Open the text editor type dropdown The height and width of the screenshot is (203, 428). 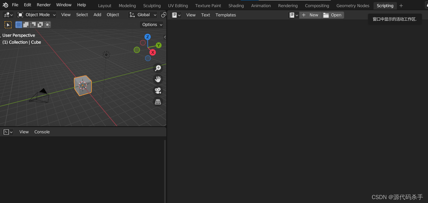tap(176, 15)
